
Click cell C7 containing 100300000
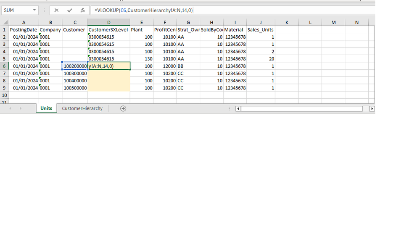75,73
